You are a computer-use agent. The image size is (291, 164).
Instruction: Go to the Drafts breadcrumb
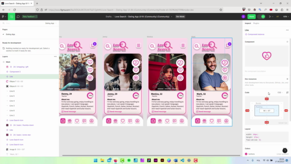109,16
